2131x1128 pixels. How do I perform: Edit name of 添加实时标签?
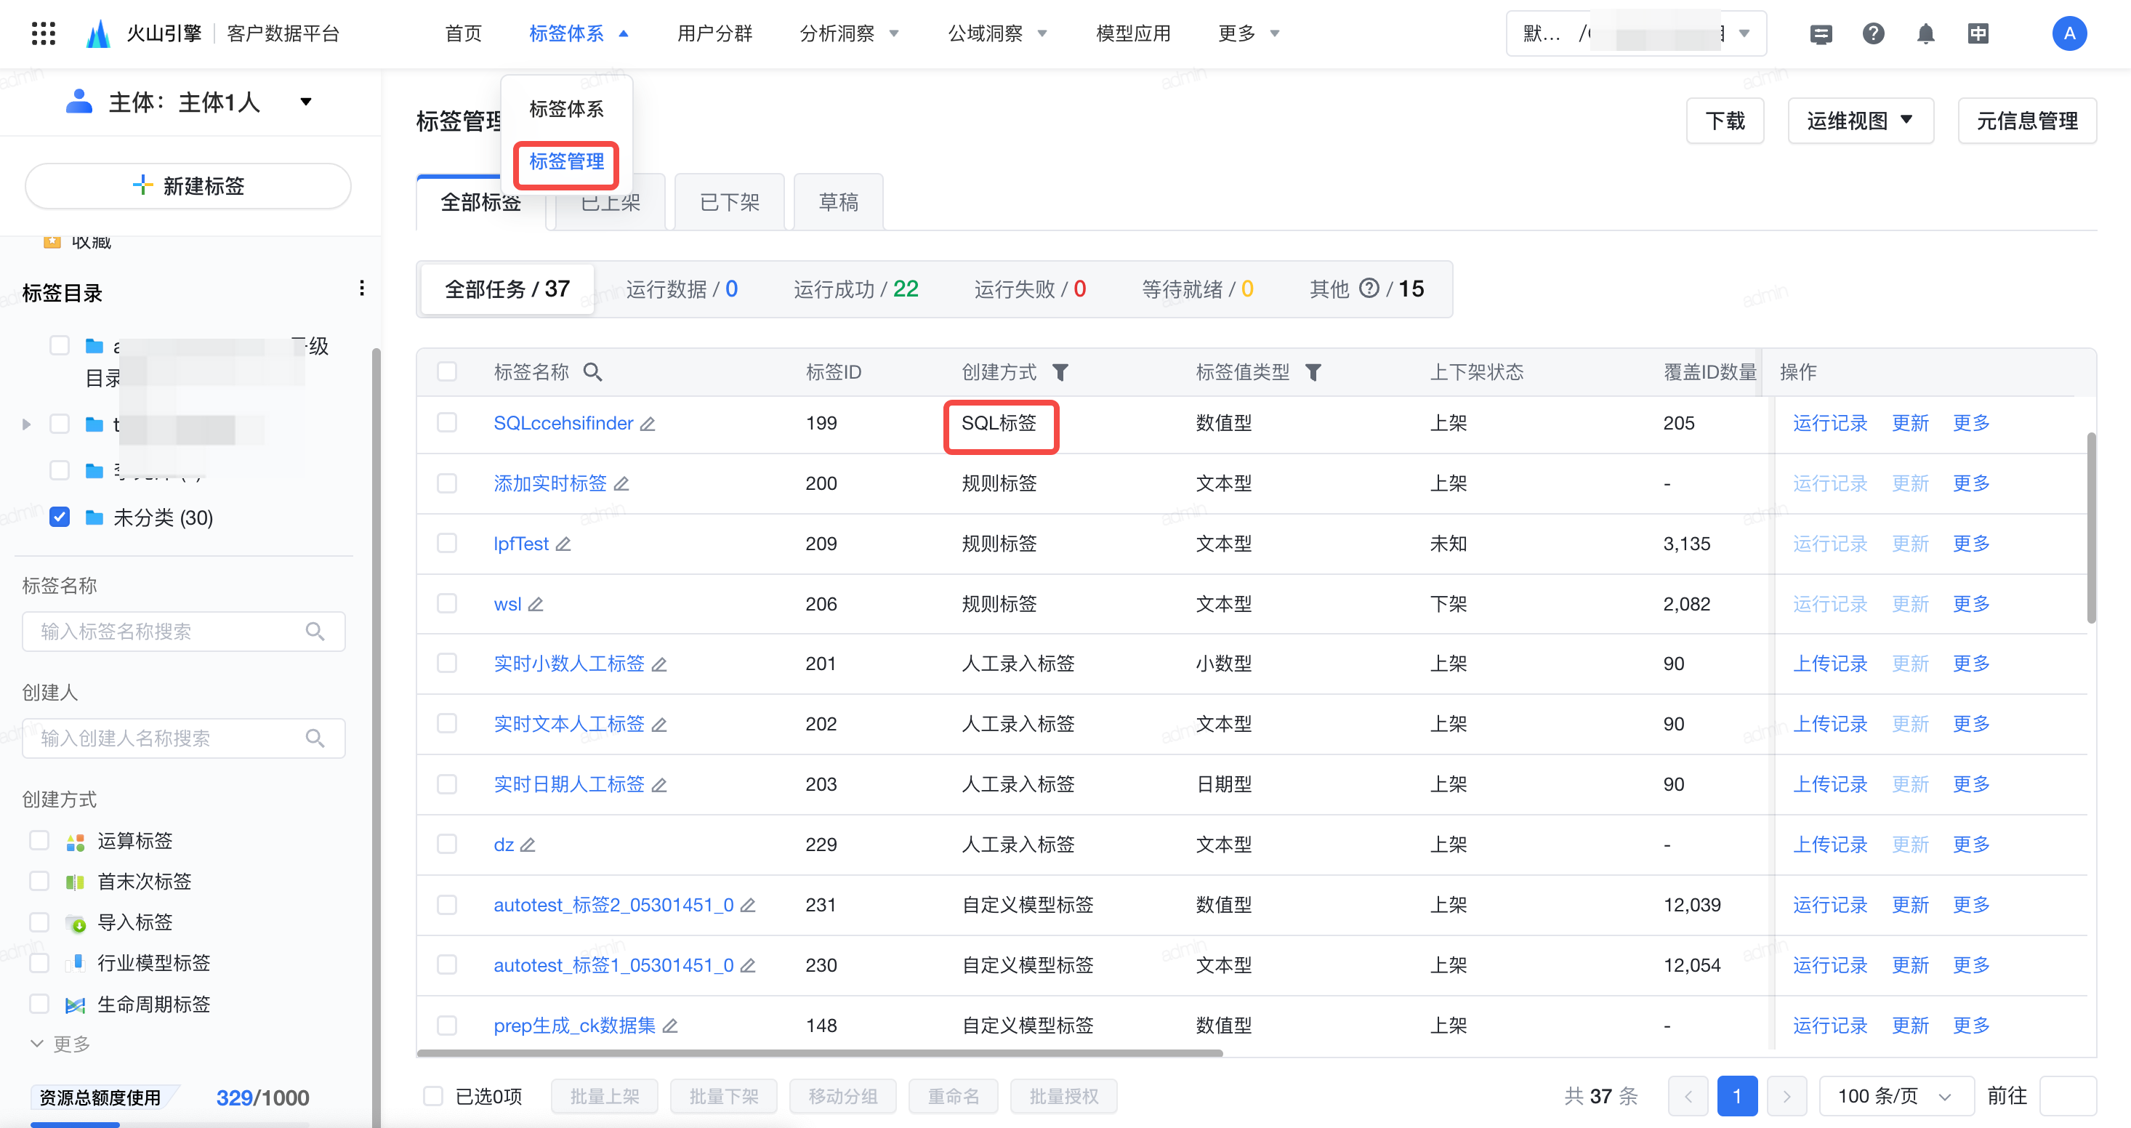point(621,484)
